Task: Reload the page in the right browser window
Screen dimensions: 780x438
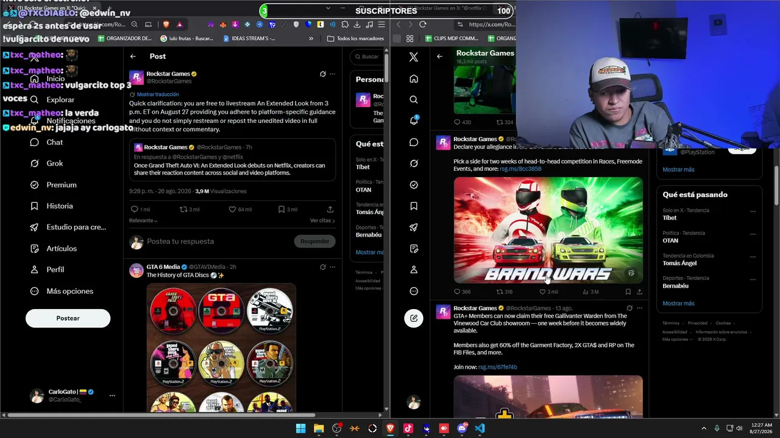Action: 423,24
